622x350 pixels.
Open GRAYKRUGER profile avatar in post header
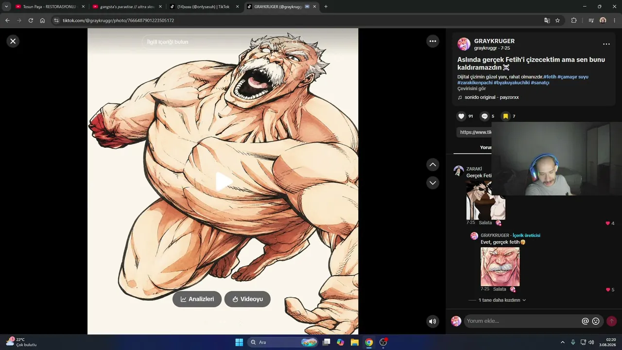(464, 44)
